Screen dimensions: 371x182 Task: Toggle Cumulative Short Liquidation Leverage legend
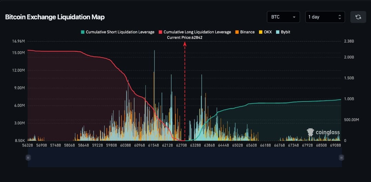pos(117,32)
